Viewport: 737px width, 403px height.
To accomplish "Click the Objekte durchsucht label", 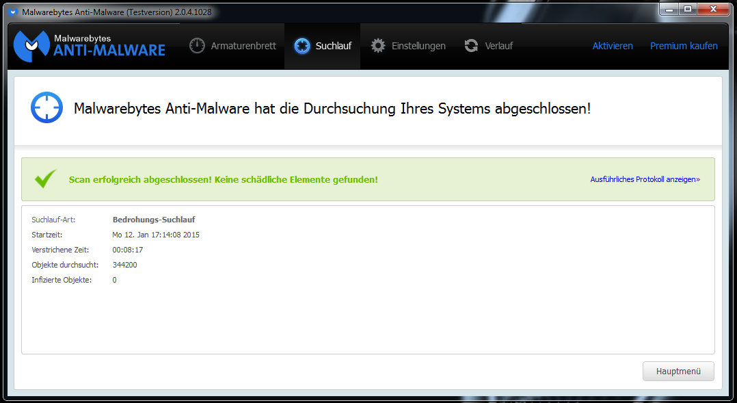I will tap(65, 265).
